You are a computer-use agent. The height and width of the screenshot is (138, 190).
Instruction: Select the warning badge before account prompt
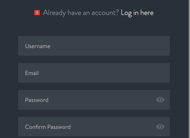pyautogui.click(x=37, y=13)
